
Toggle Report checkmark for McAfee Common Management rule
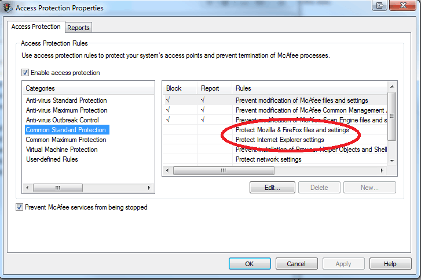(203, 110)
